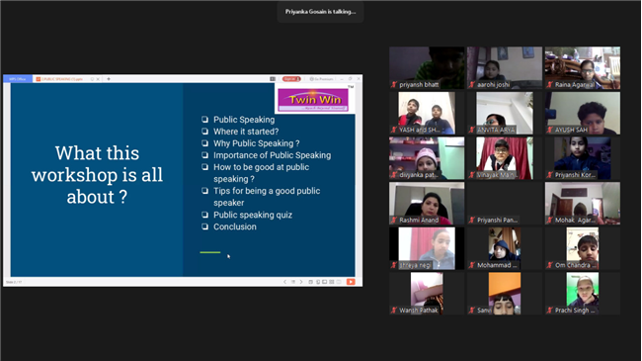Click the 'Conclusion' bullet
The width and height of the screenshot is (642, 361).
(235, 226)
